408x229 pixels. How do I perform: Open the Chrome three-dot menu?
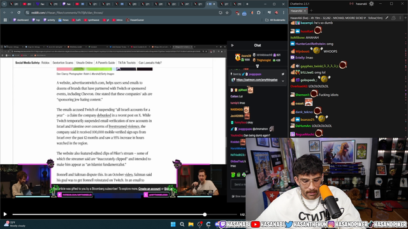(x=284, y=13)
